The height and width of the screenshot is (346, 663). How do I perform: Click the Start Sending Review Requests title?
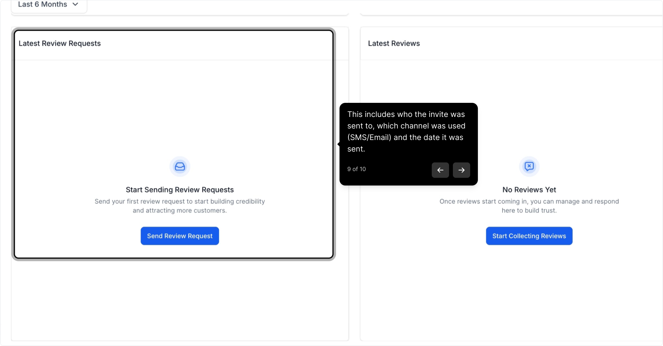click(x=180, y=190)
